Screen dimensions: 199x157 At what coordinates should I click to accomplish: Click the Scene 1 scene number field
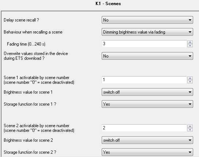(x=144, y=80)
